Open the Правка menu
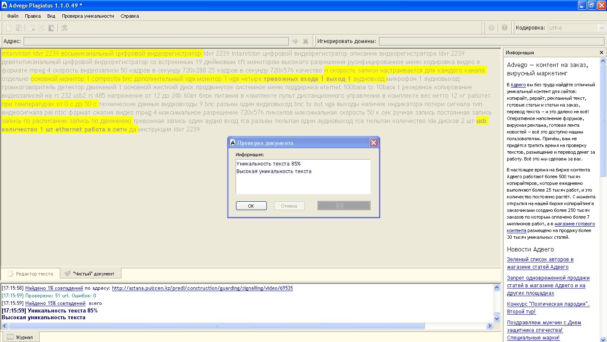Image resolution: width=607 pixels, height=342 pixels. [x=33, y=16]
